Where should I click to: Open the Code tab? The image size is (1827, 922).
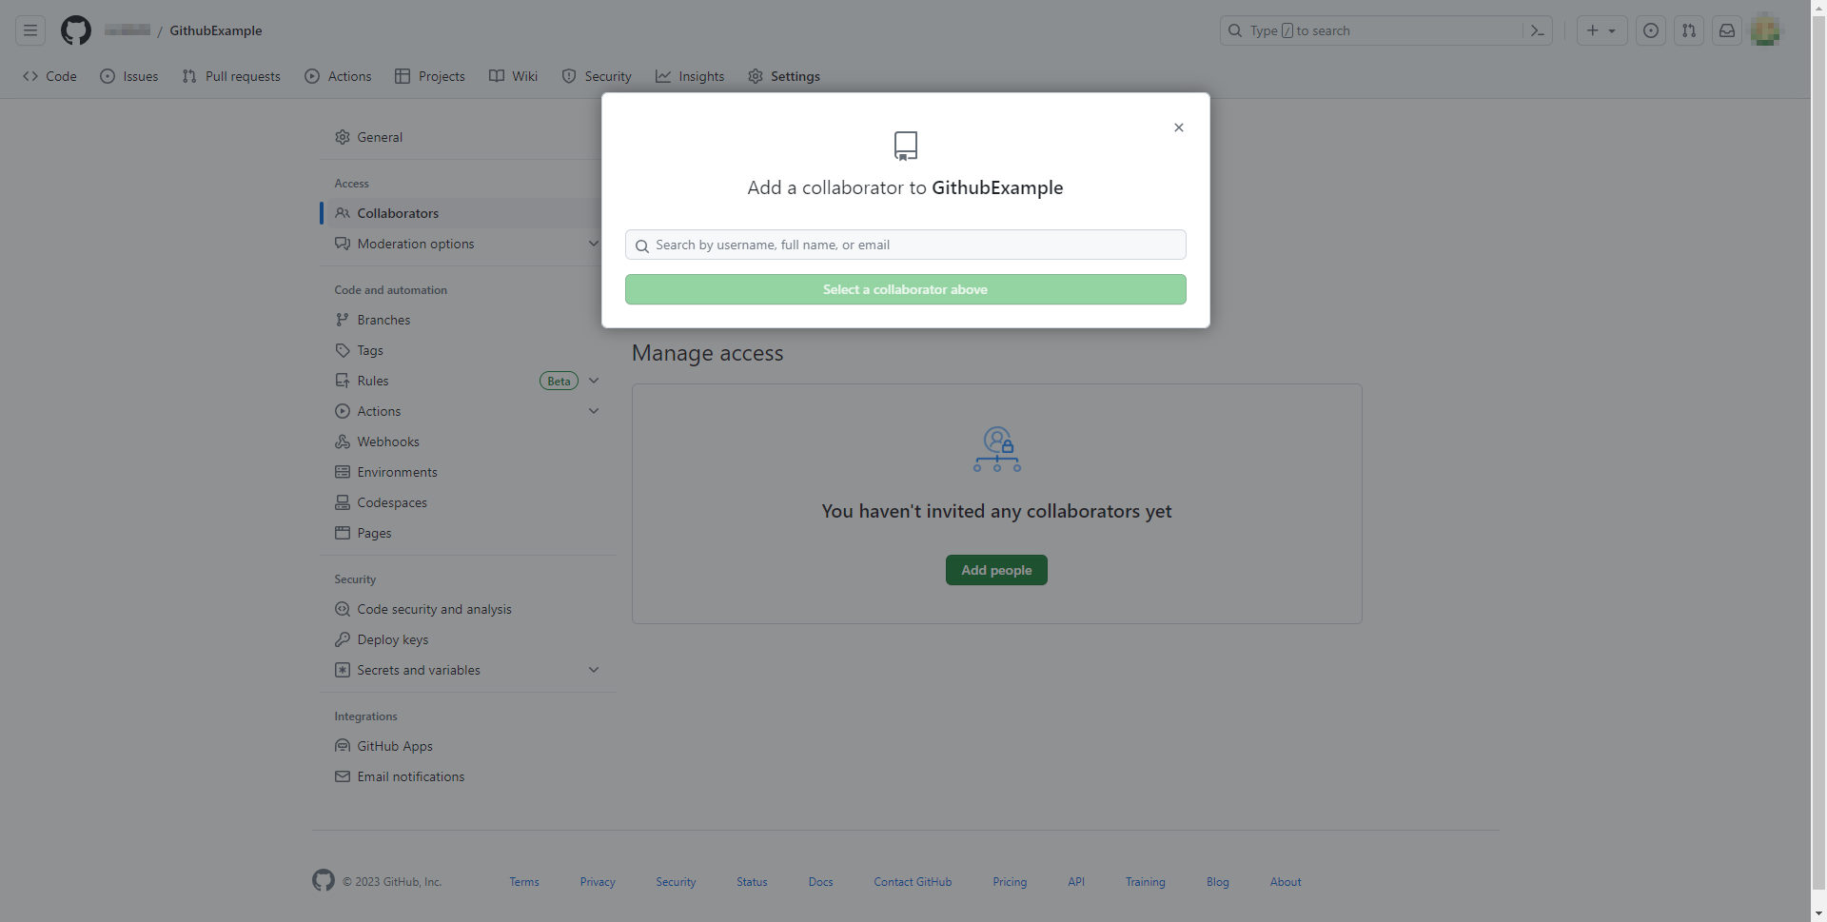(49, 76)
